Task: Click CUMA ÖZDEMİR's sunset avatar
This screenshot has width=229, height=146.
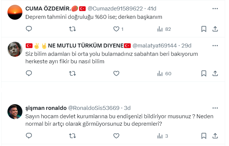Action: (x=15, y=13)
